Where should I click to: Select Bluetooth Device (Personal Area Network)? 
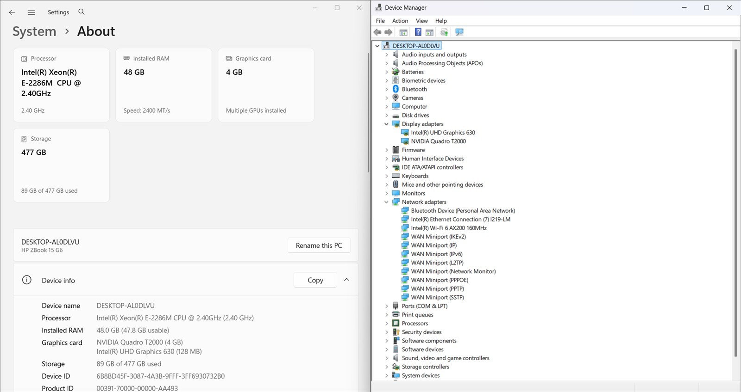(463, 210)
